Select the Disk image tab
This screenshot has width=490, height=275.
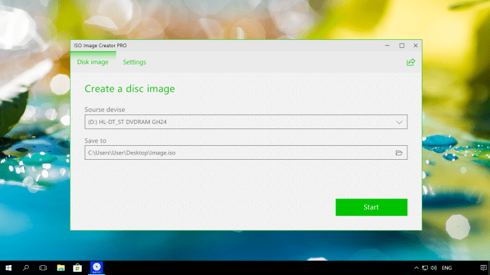(x=93, y=62)
